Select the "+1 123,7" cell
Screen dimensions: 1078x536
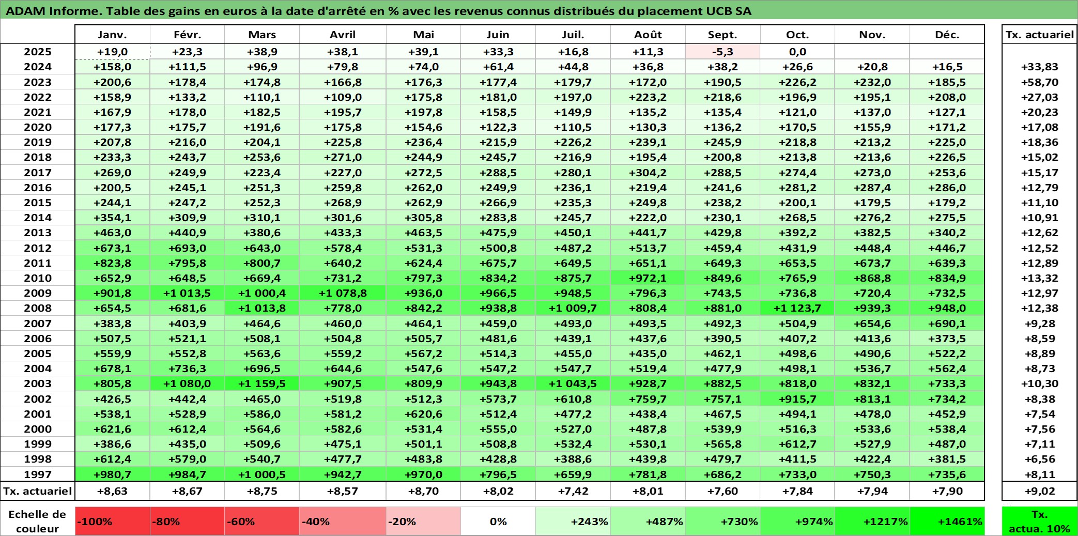(797, 308)
